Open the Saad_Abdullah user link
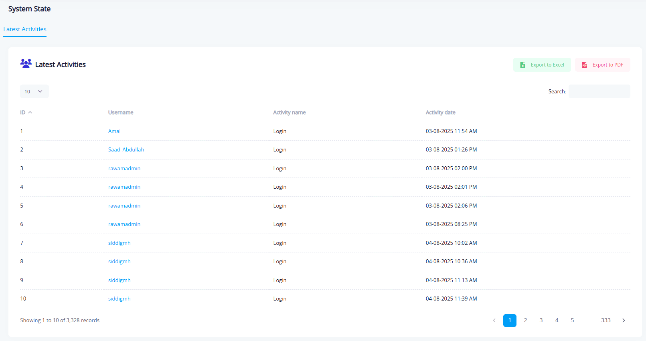This screenshot has width=646, height=341. 126,149
